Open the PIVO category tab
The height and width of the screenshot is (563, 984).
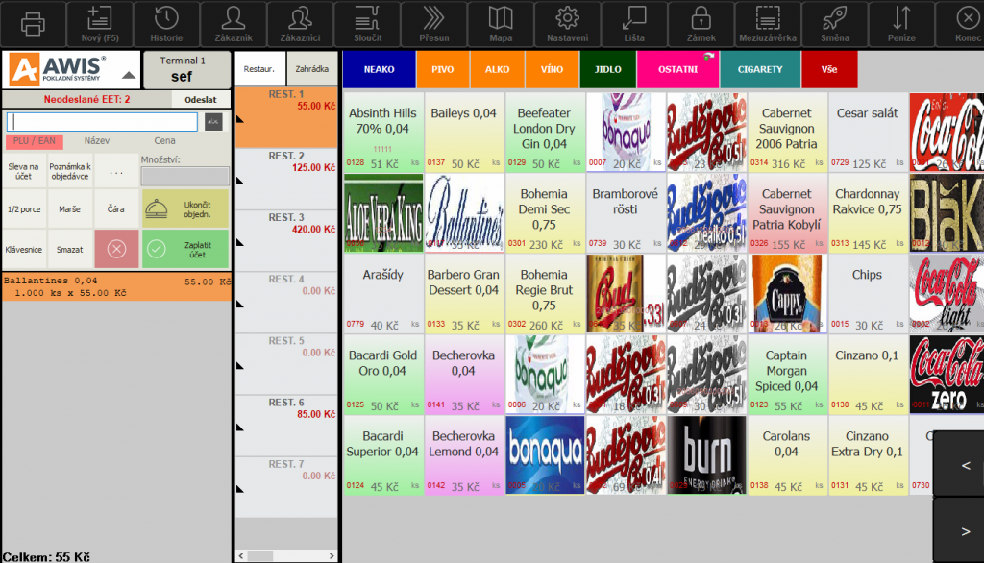(442, 70)
